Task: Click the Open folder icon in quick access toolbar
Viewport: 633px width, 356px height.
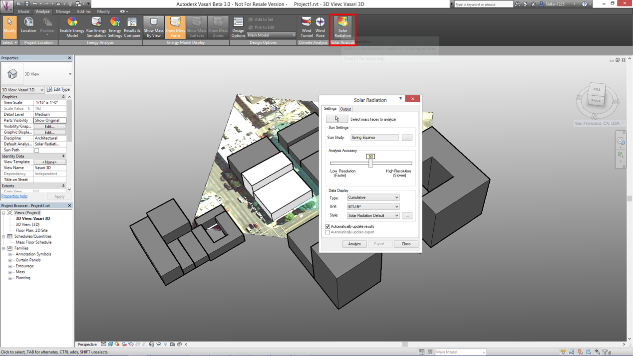Action: click(18, 4)
